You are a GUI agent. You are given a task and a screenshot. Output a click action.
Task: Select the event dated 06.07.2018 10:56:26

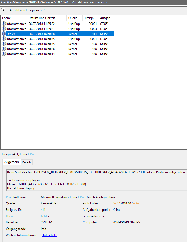coord(58,49)
